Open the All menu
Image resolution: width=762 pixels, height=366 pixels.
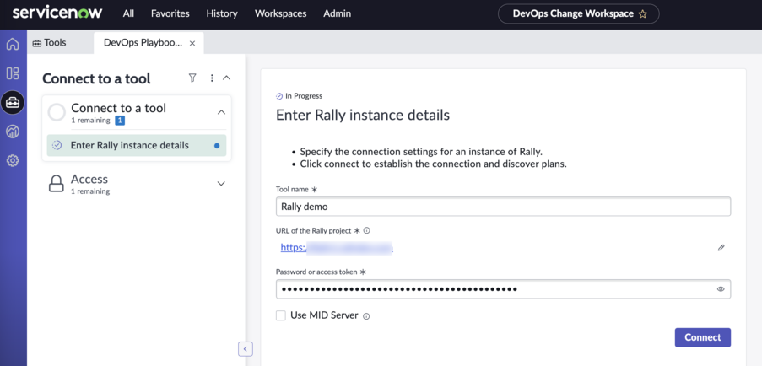[x=128, y=13]
